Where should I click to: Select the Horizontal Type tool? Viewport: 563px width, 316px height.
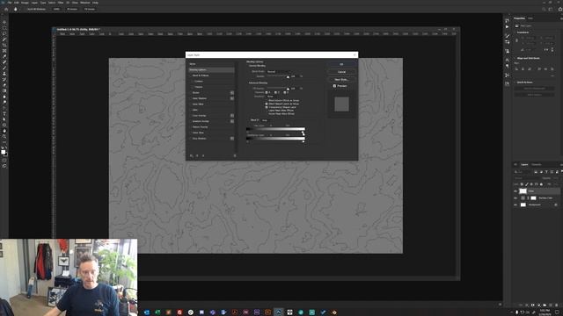[4, 113]
